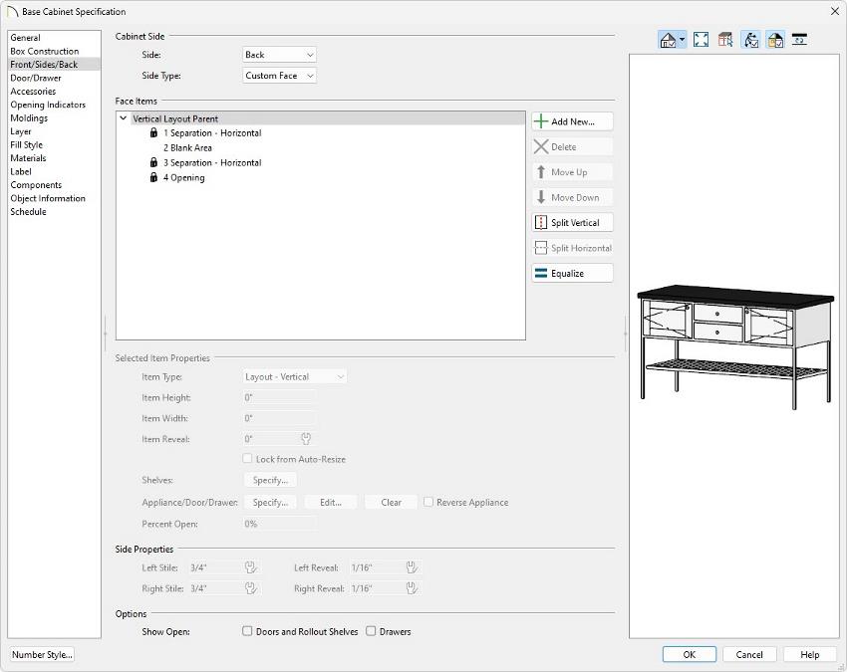The width and height of the screenshot is (847, 672).
Task: Open the Door/Drawer panel
Action: coord(36,78)
